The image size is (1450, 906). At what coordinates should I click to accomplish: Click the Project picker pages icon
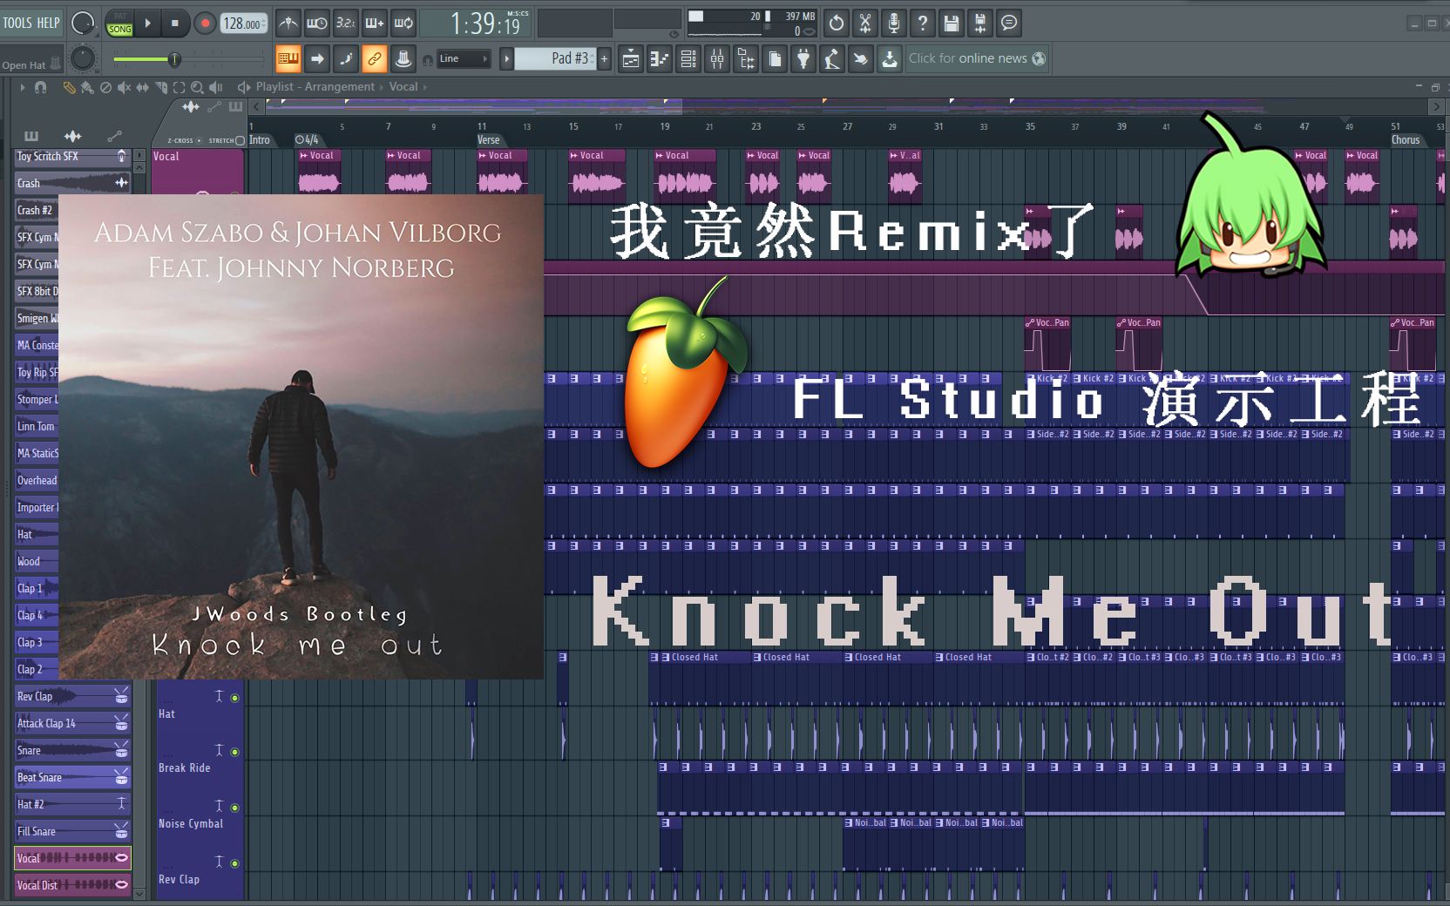pos(775,59)
